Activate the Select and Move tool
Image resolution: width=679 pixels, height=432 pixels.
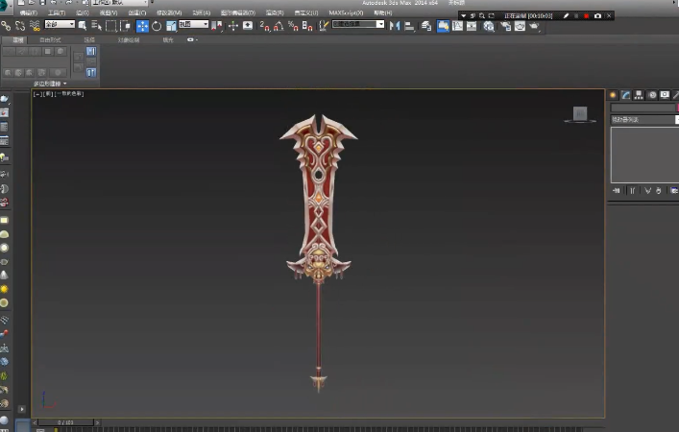click(142, 26)
